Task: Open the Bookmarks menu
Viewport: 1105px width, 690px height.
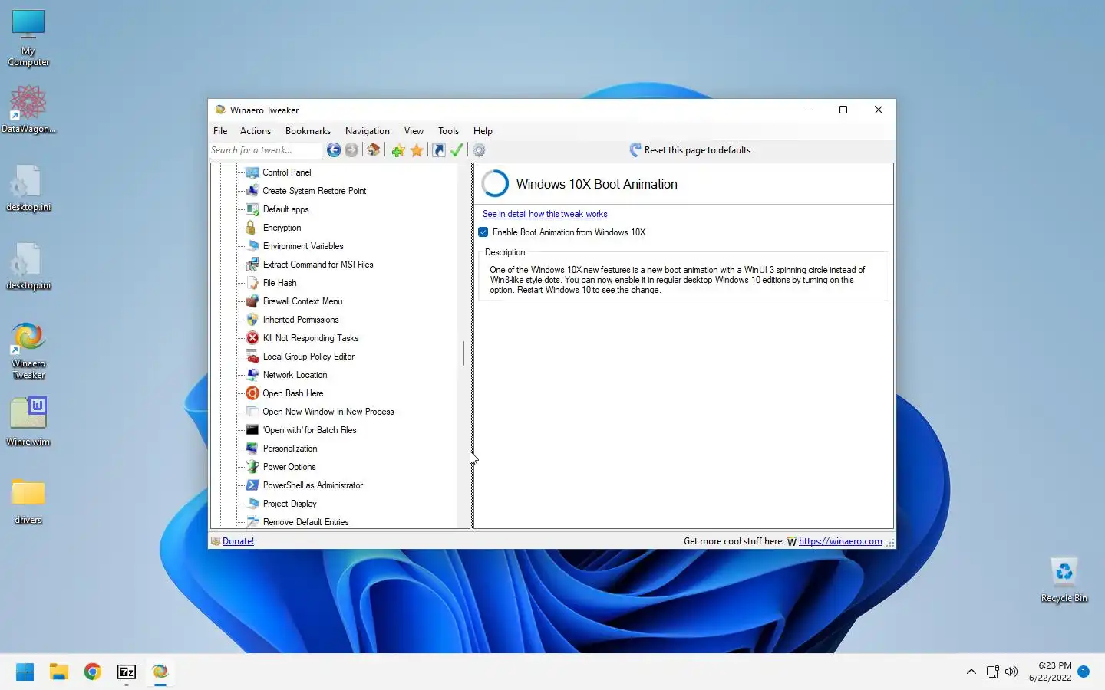Action: pyautogui.click(x=308, y=131)
